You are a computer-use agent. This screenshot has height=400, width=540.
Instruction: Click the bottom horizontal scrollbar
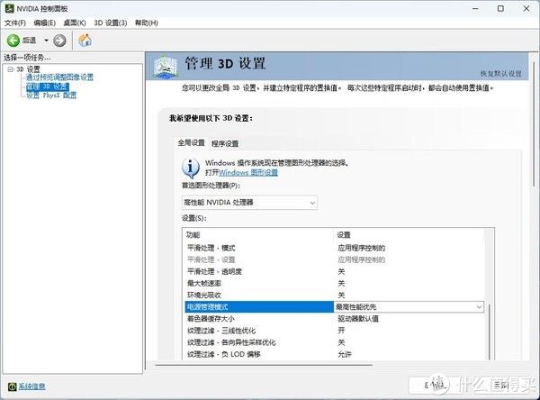tap(264, 365)
